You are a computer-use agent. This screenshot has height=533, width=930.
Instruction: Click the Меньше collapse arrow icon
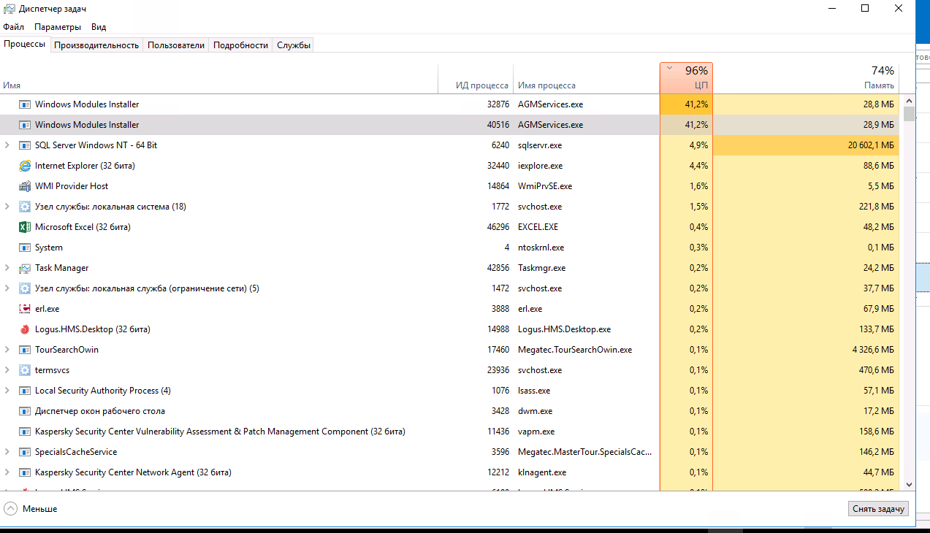(x=10, y=509)
